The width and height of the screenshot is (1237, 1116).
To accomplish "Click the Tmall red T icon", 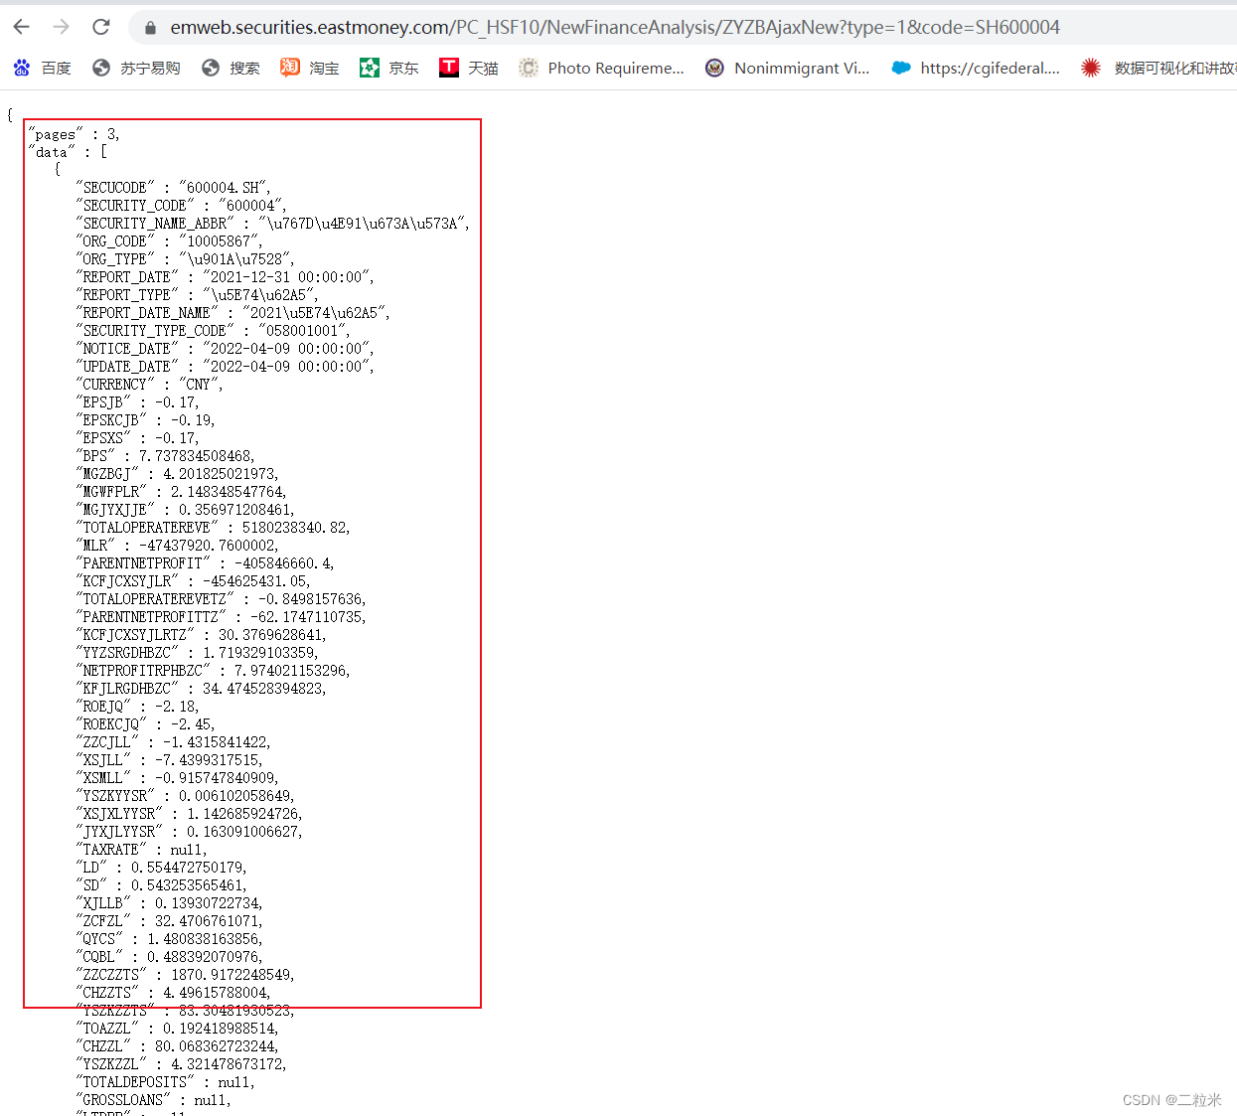I will (449, 67).
